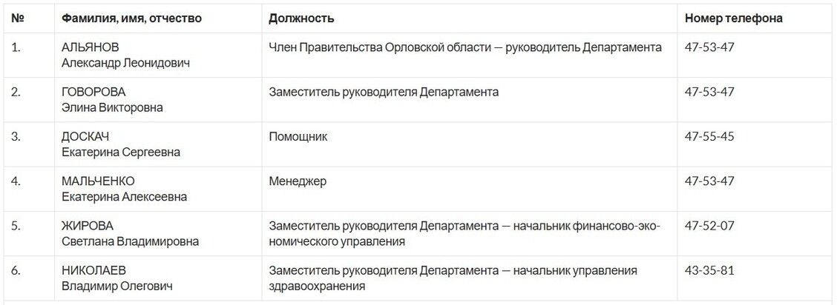The image size is (837, 305).
Task: Click the 'Должность' column header
Action: (x=301, y=18)
